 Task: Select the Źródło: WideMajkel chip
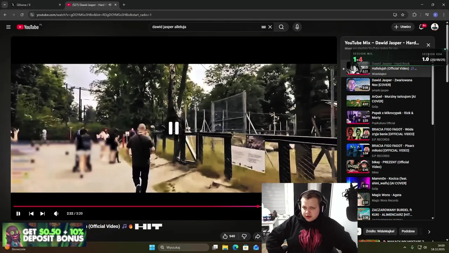coord(380,231)
